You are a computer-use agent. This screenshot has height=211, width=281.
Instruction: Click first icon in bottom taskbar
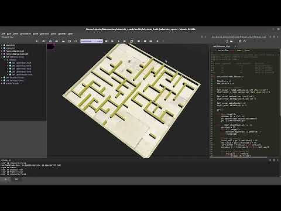click(x=6, y=179)
